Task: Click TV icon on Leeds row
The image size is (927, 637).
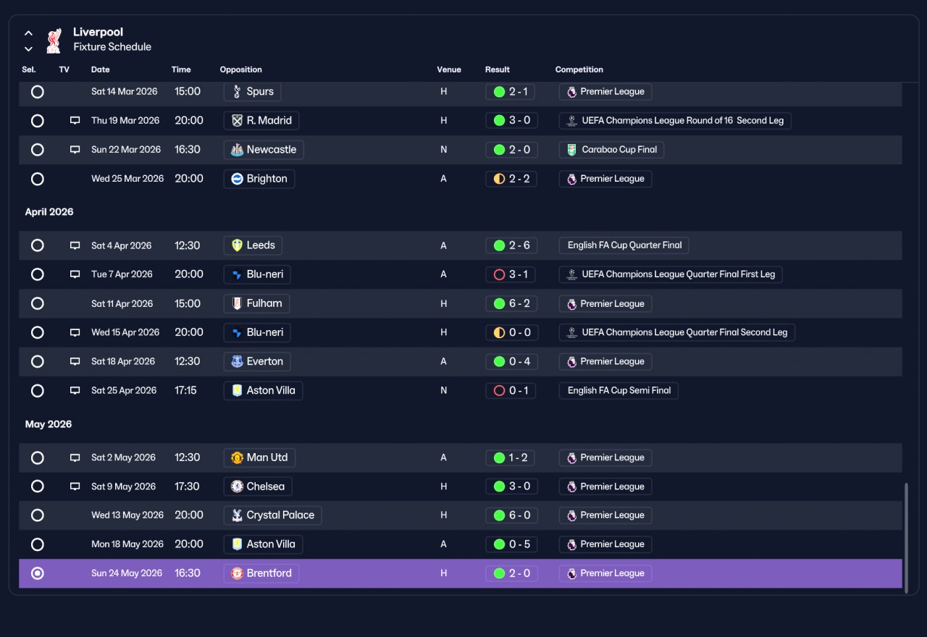Action: [x=75, y=245]
